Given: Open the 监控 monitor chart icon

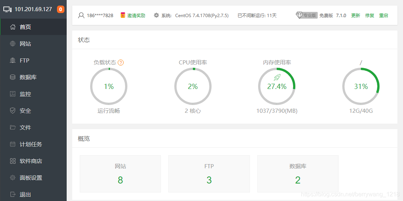Looking at the screenshot, I should coord(13,94).
